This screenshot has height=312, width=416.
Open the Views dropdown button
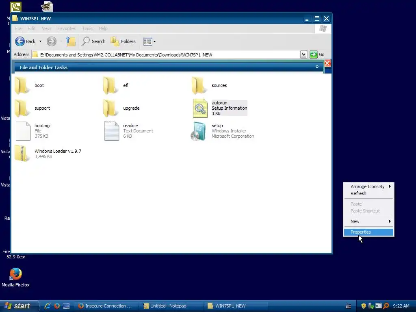(149, 42)
